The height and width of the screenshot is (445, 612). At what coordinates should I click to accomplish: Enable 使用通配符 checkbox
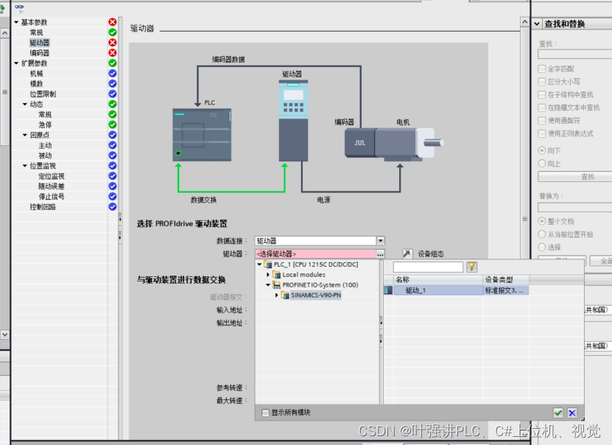point(542,120)
